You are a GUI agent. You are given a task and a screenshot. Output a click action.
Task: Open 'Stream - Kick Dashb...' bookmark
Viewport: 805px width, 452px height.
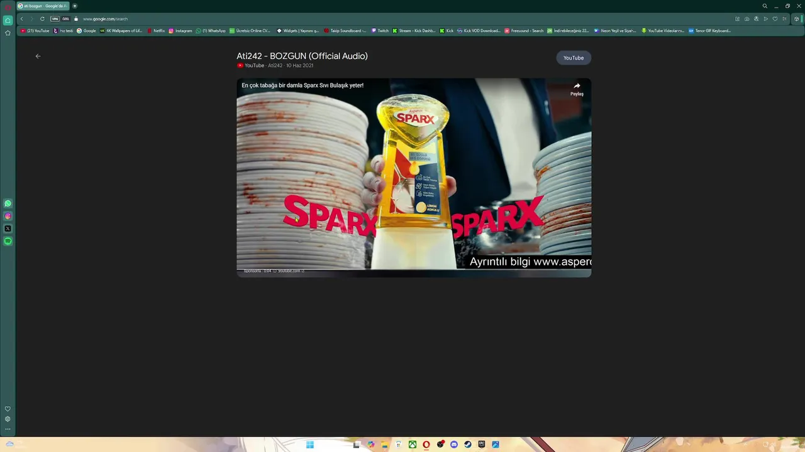coord(414,30)
